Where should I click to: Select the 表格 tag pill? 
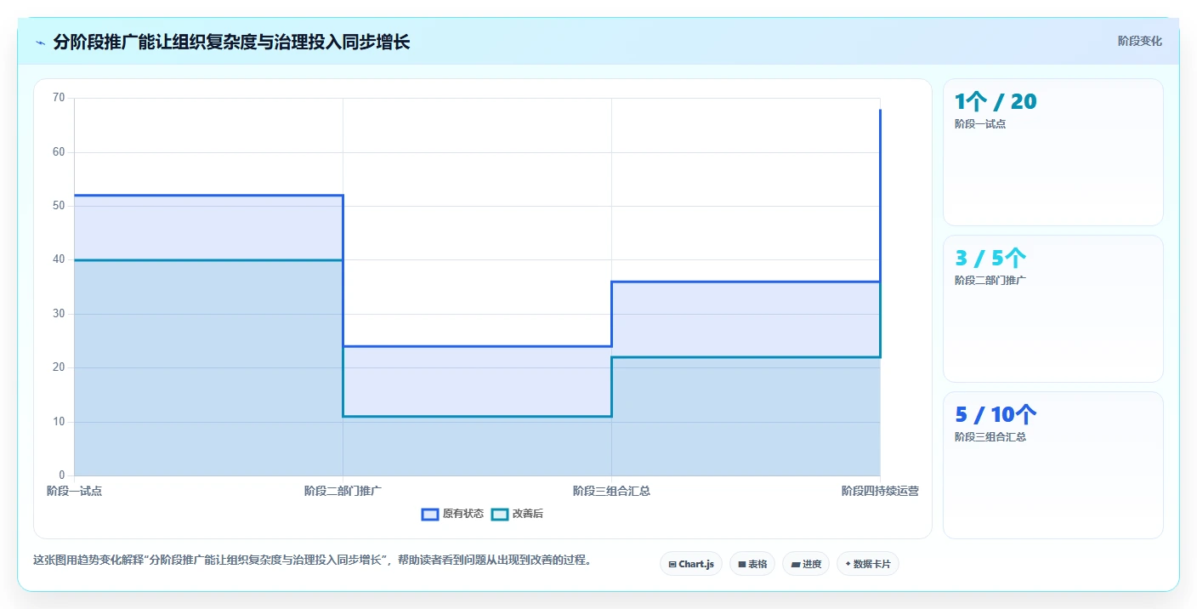tap(752, 564)
